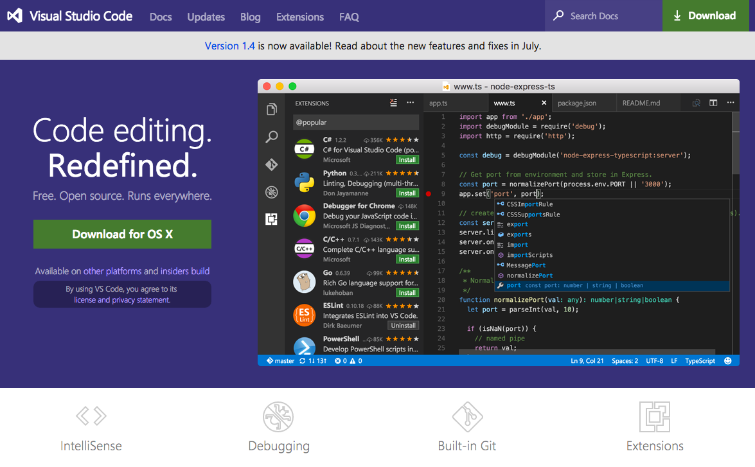Select the Extensions view icon in the activity bar
The width and height of the screenshot is (755, 467).
[272, 220]
